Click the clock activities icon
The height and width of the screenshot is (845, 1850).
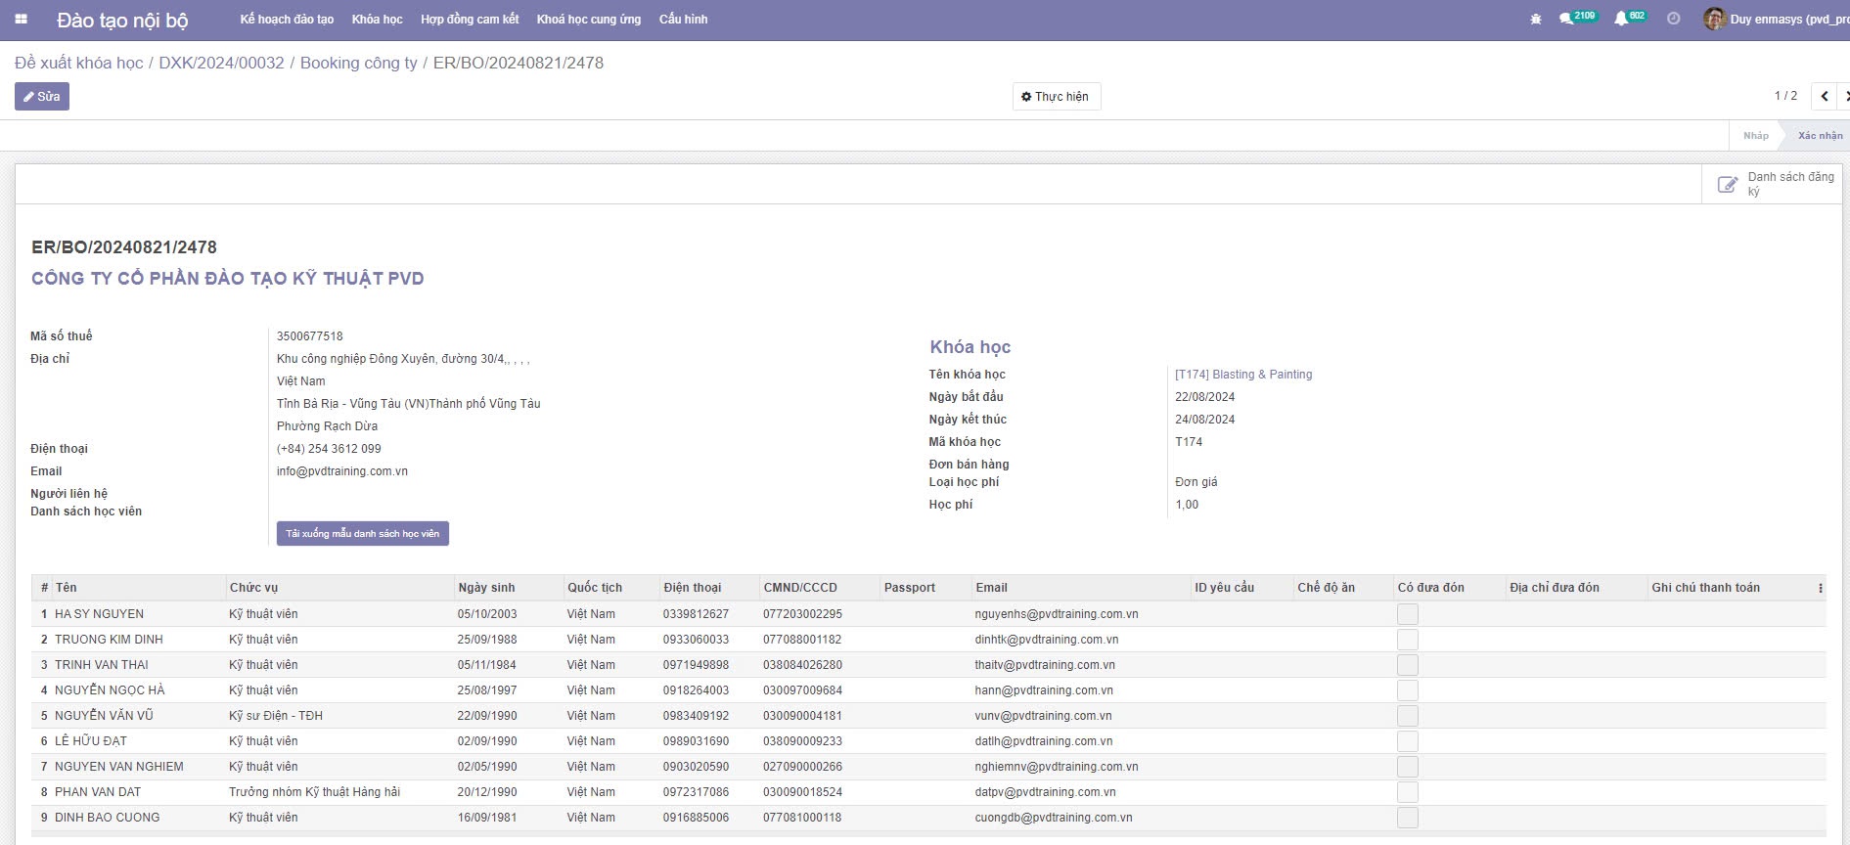[x=1673, y=19]
